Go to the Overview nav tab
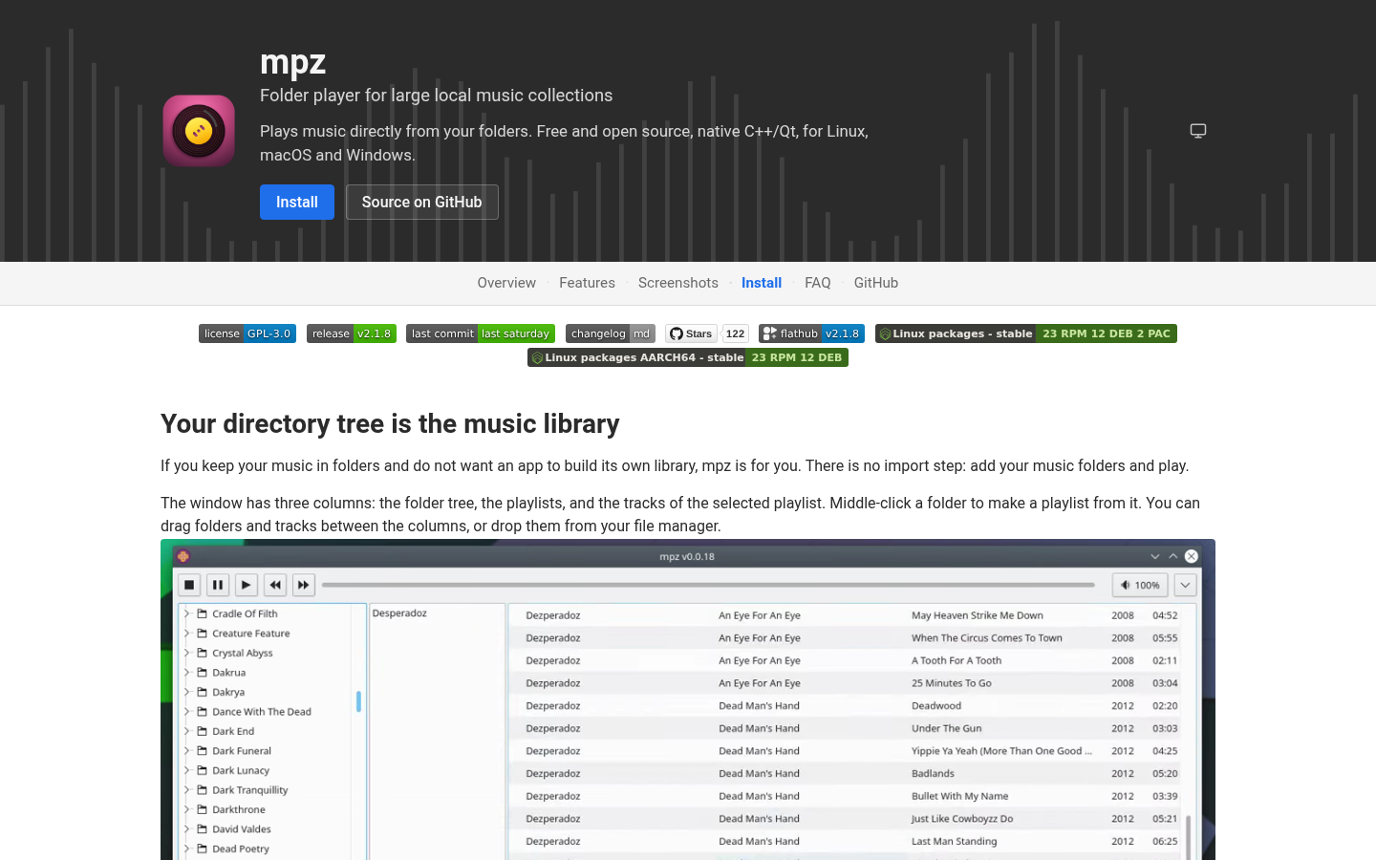The width and height of the screenshot is (1376, 860). pos(506,283)
